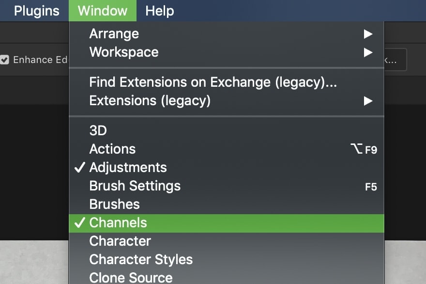Expand Extensions (legacy) submenu arrow
The height and width of the screenshot is (284, 426).
point(368,101)
